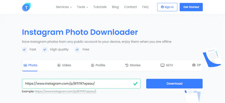Click the Photo tab picture icon
Viewport: 225px width, 103px height.
pos(25,65)
